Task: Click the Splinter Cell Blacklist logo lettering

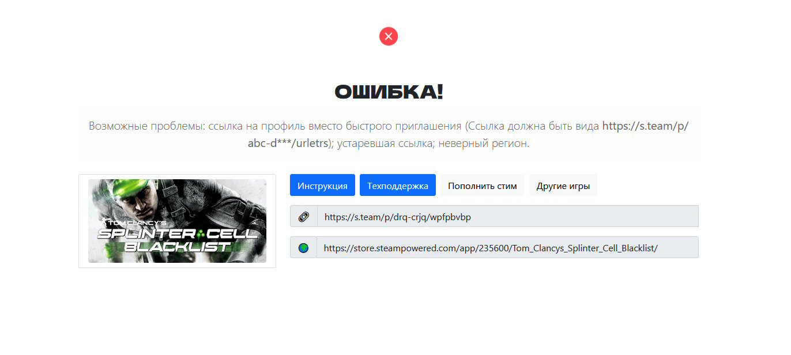Action: [x=179, y=240]
